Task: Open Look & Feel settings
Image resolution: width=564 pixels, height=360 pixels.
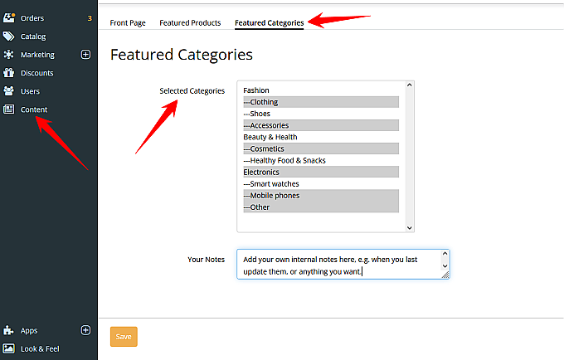Action: coord(40,349)
